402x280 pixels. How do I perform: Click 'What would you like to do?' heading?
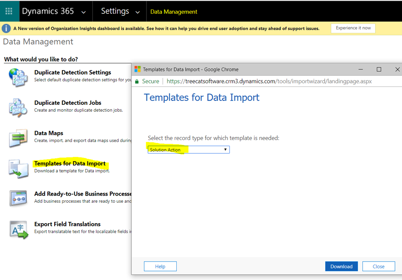coord(41,60)
